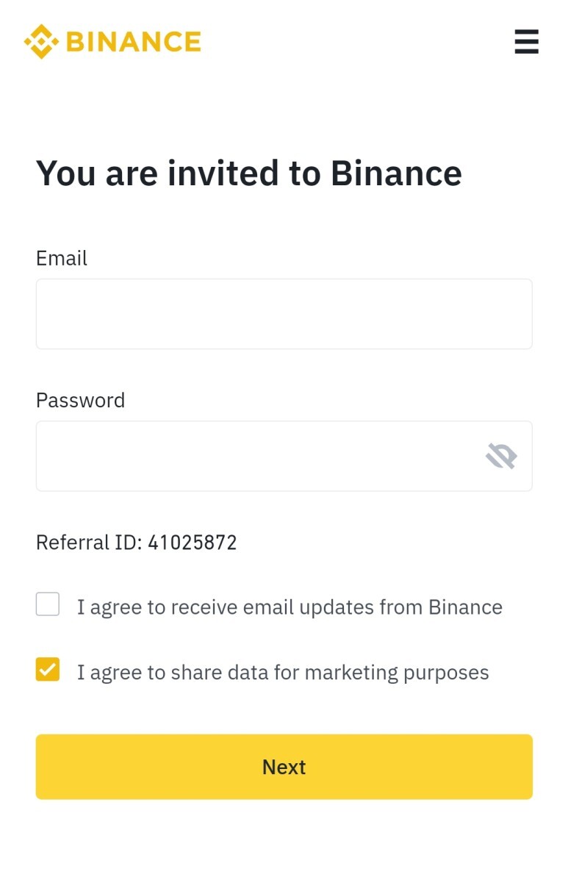Screen dimensions: 568x869
Task: Open the hamburger menu
Action: click(x=526, y=42)
